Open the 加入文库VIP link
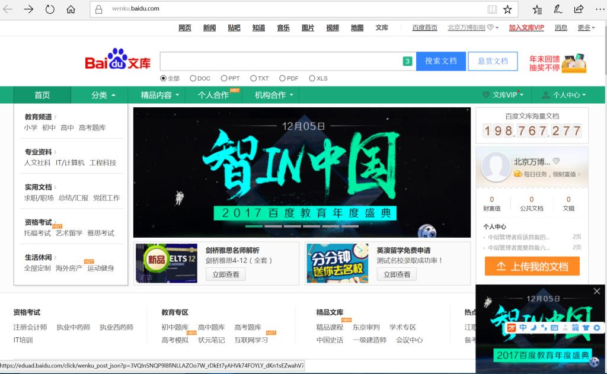The image size is (607, 374). tap(526, 27)
